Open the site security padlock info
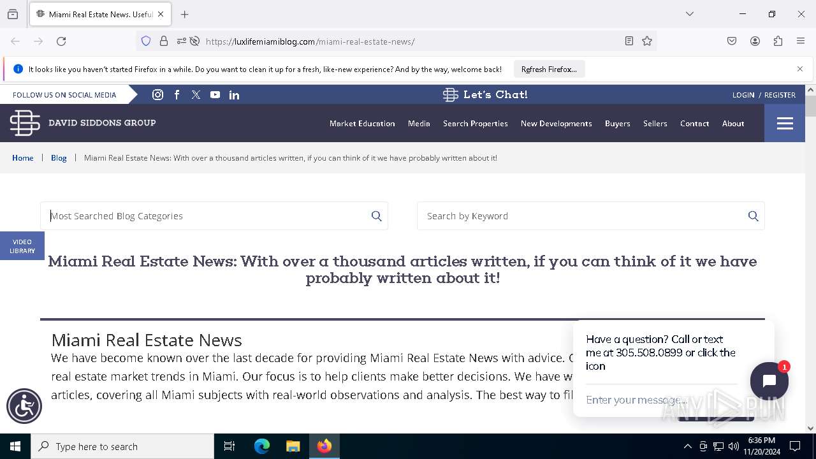 tap(164, 41)
